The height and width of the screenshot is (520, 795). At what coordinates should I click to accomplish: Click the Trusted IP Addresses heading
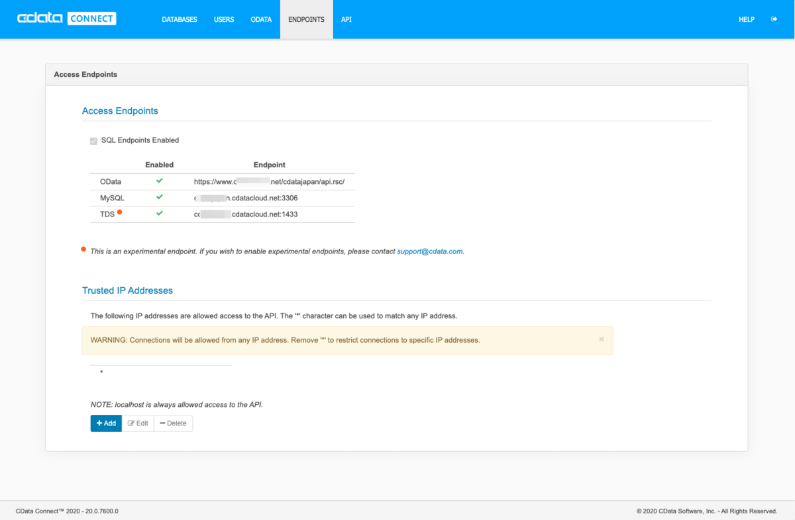[127, 290]
